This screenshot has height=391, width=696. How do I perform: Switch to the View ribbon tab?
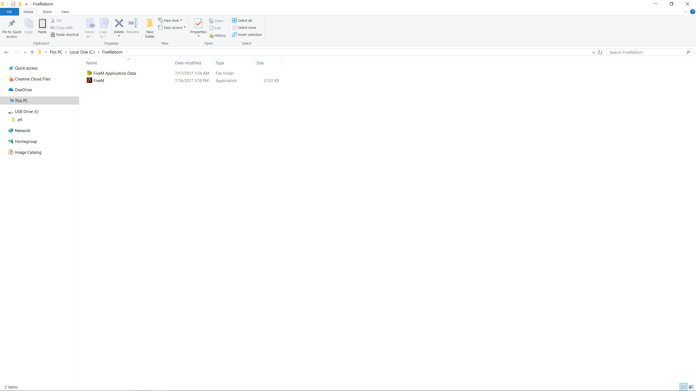(x=65, y=12)
